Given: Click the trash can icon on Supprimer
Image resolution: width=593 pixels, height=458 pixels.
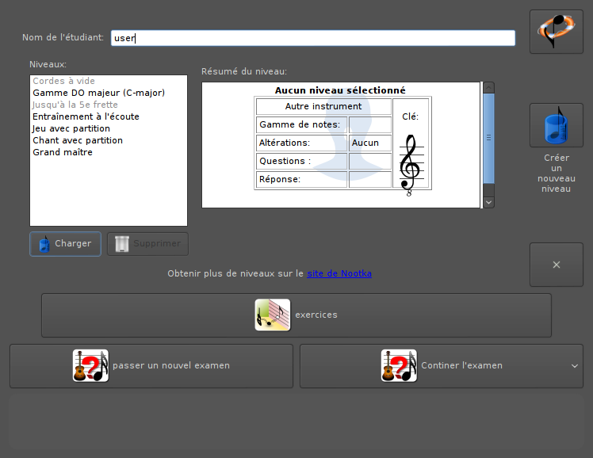Looking at the screenshot, I should coord(122,244).
